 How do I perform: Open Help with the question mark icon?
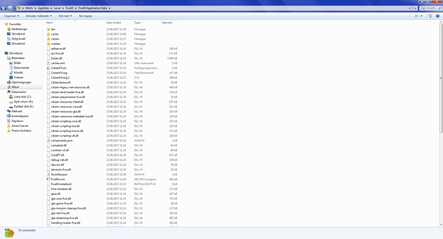pyautogui.click(x=438, y=16)
